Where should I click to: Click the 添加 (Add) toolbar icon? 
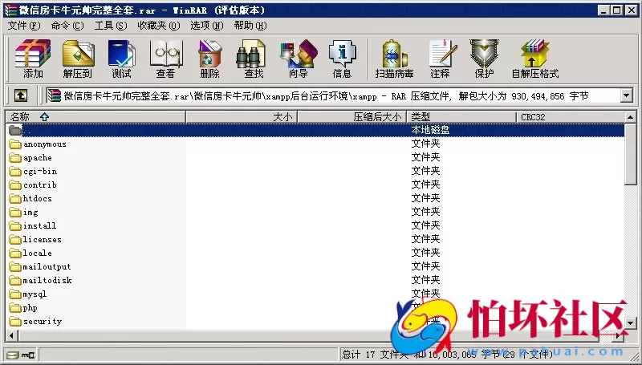point(33,59)
